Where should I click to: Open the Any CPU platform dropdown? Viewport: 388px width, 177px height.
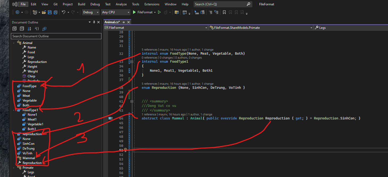[116, 12]
